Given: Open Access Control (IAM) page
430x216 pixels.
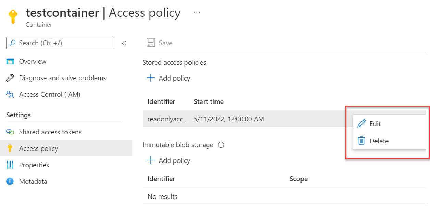Looking at the screenshot, I should (x=49, y=95).
